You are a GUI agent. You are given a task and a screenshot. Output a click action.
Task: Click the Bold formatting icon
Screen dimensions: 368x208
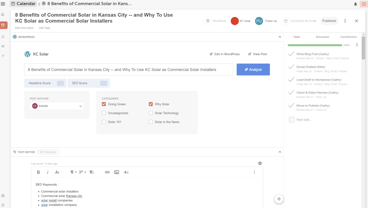point(38,172)
